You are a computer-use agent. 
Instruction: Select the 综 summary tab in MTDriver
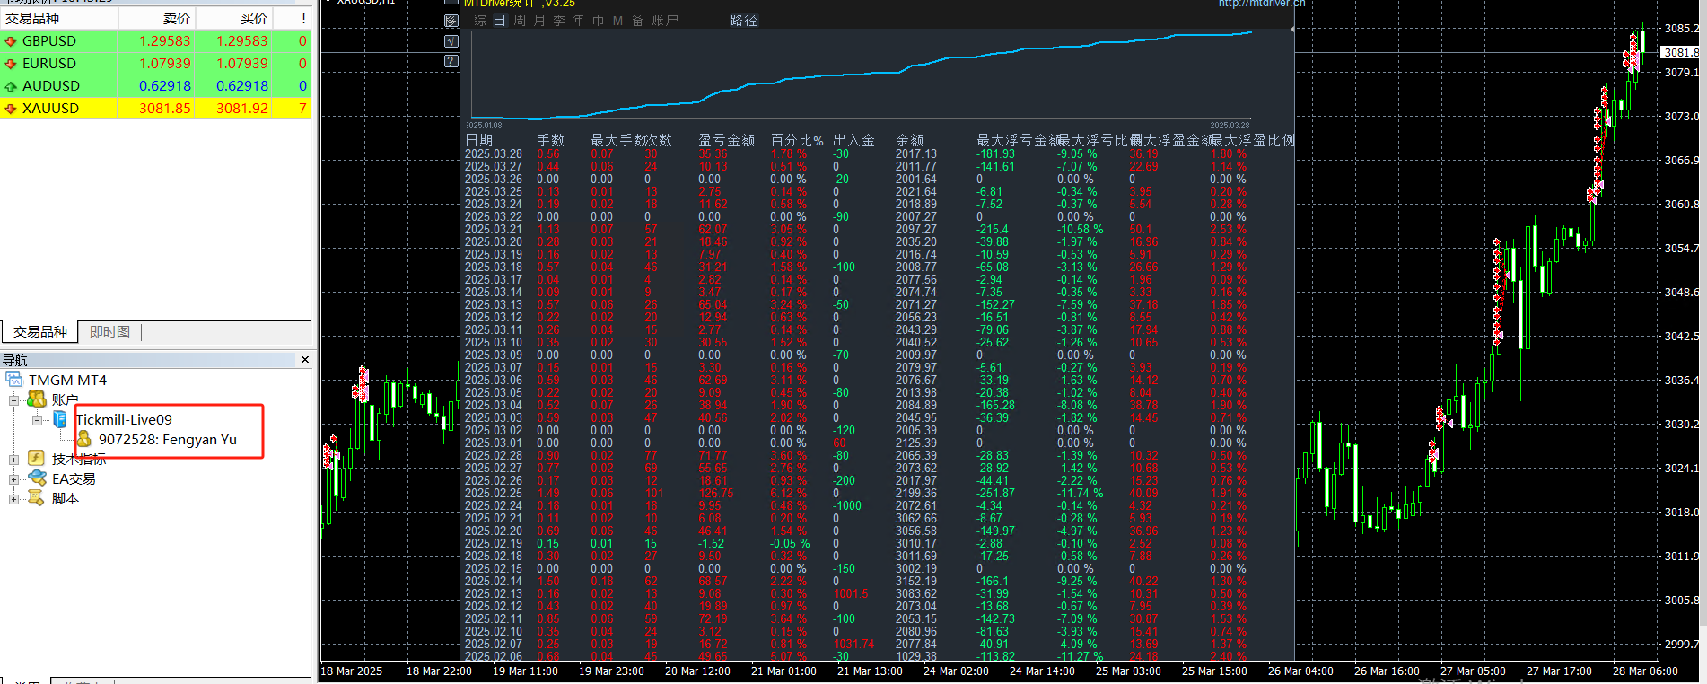click(x=480, y=21)
